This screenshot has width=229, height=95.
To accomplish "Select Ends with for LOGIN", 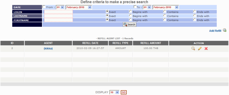I will click(195, 11).
